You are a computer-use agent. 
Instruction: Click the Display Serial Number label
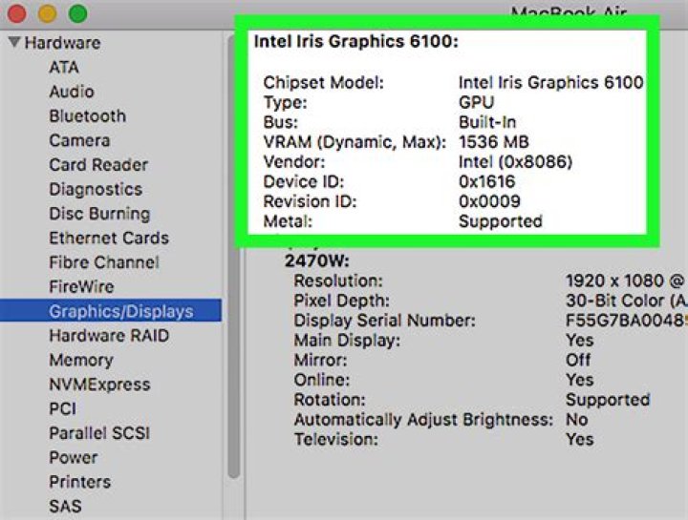click(384, 321)
